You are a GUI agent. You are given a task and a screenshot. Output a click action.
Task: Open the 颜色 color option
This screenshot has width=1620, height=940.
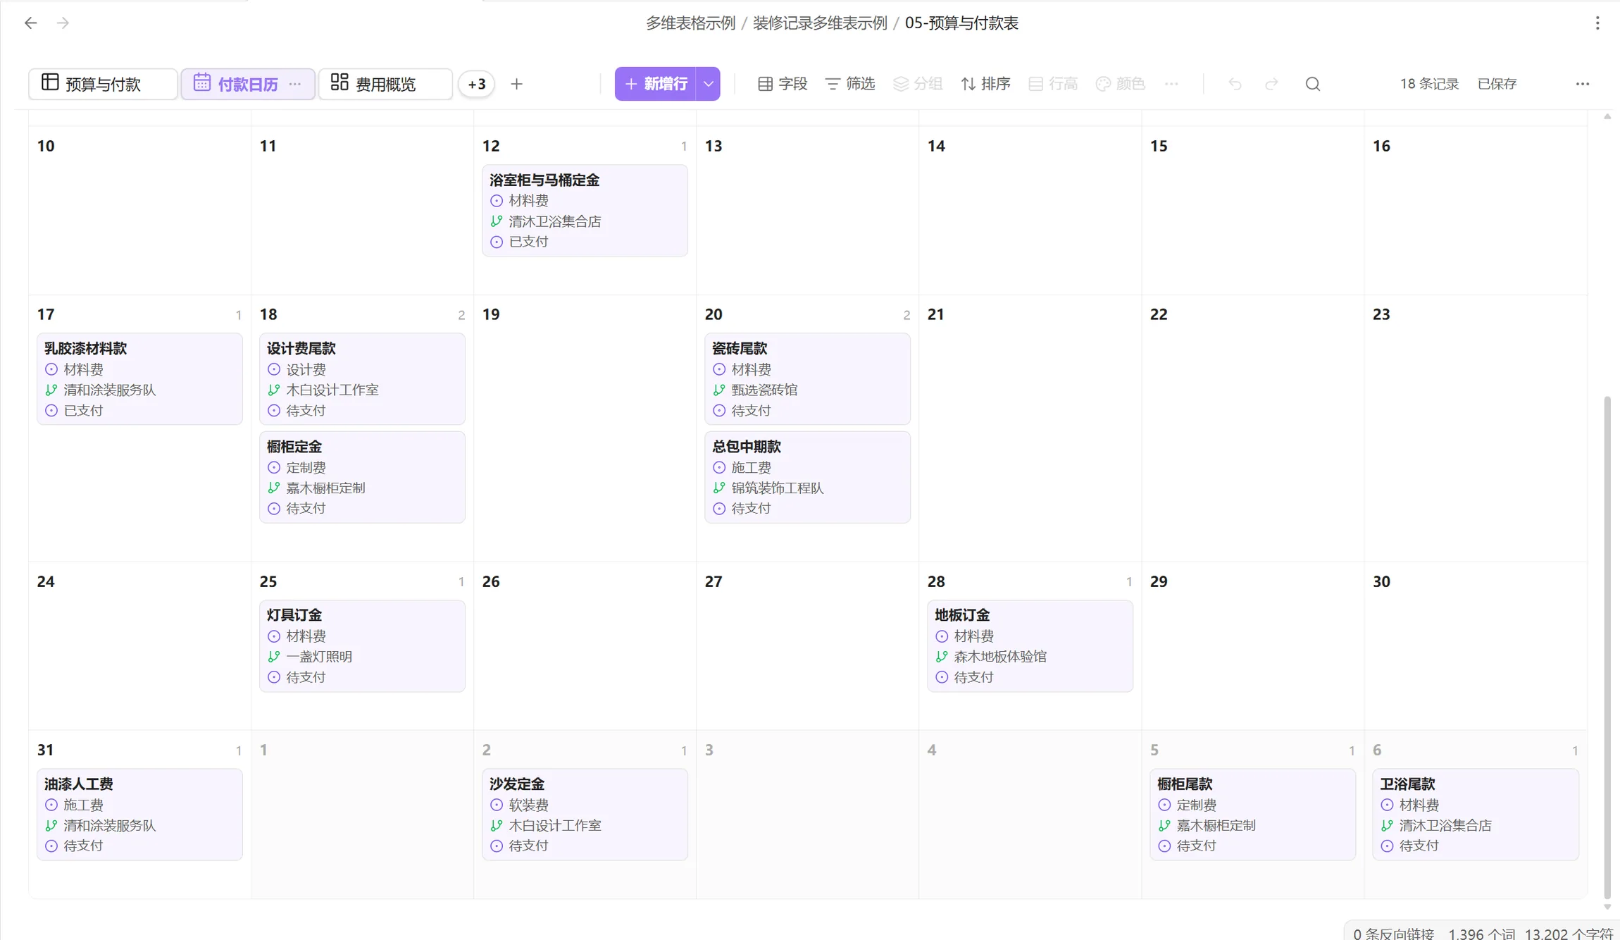coord(1120,84)
